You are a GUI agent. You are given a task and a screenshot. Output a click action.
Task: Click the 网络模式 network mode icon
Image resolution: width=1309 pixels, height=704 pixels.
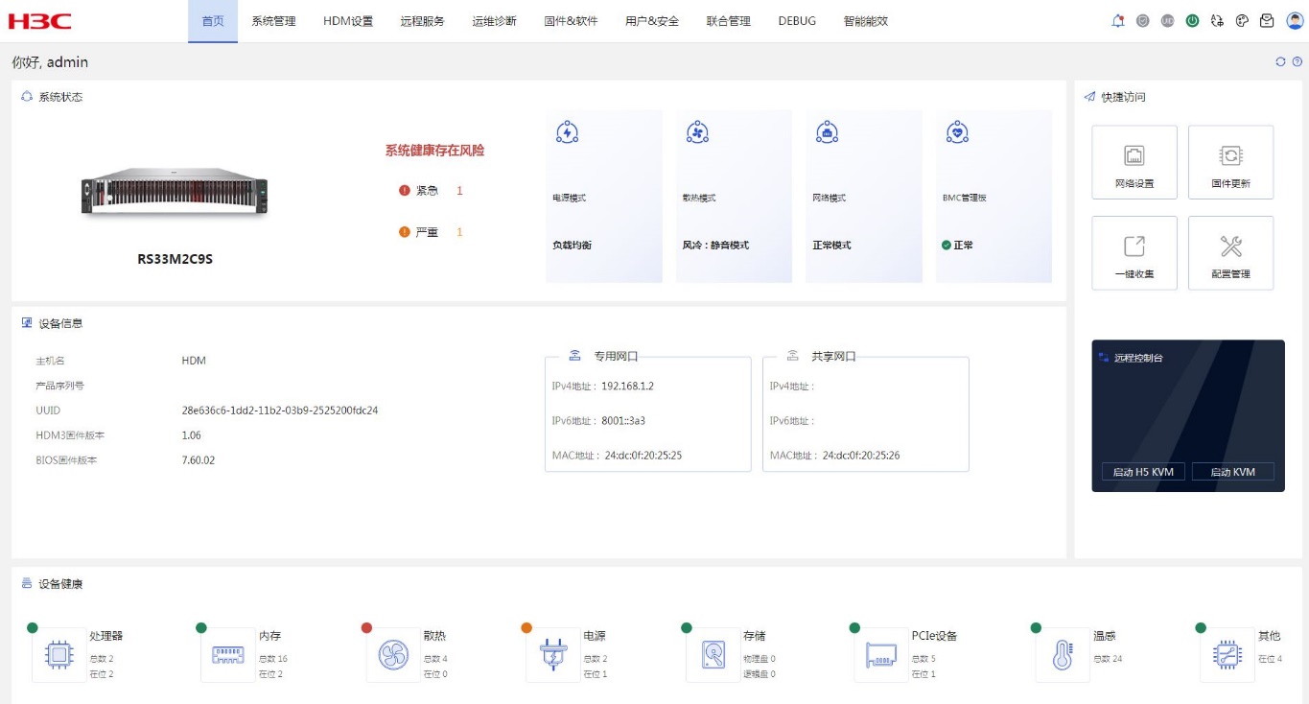click(827, 132)
